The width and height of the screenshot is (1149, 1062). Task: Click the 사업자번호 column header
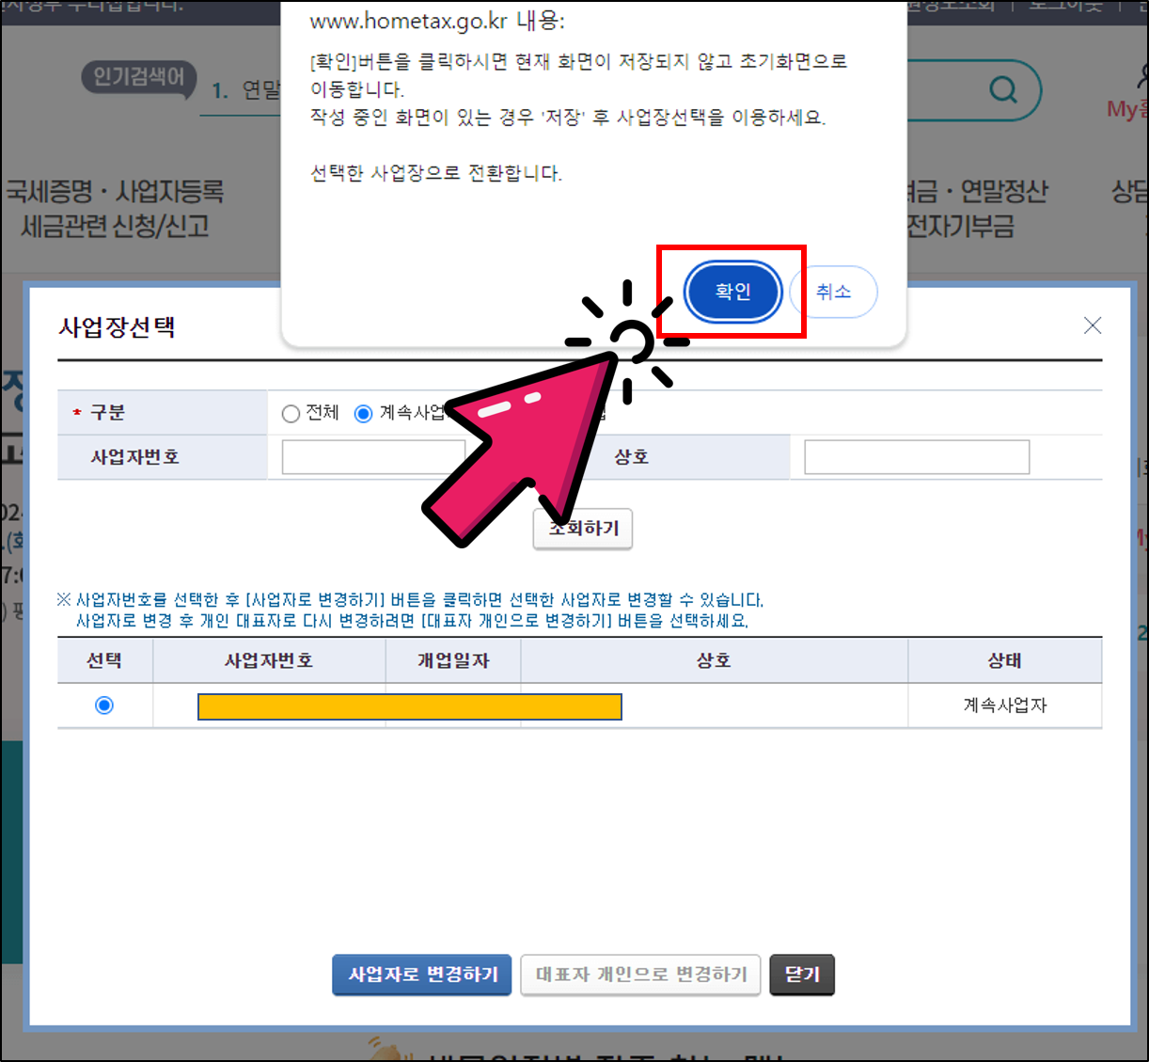pos(269,660)
